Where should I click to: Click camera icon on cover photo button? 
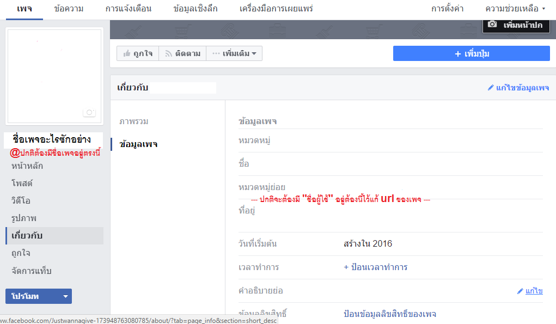point(492,24)
